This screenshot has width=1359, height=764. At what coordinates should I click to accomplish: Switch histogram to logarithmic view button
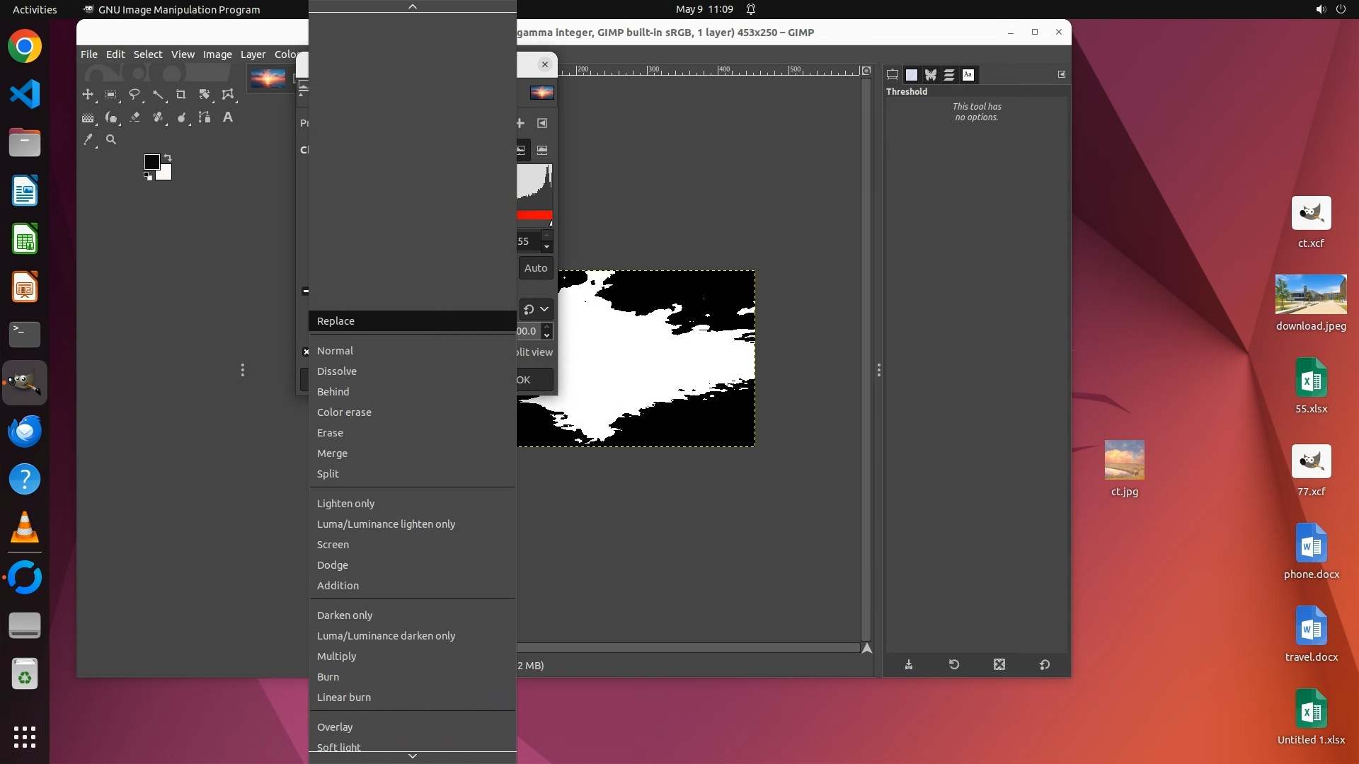coord(542,150)
